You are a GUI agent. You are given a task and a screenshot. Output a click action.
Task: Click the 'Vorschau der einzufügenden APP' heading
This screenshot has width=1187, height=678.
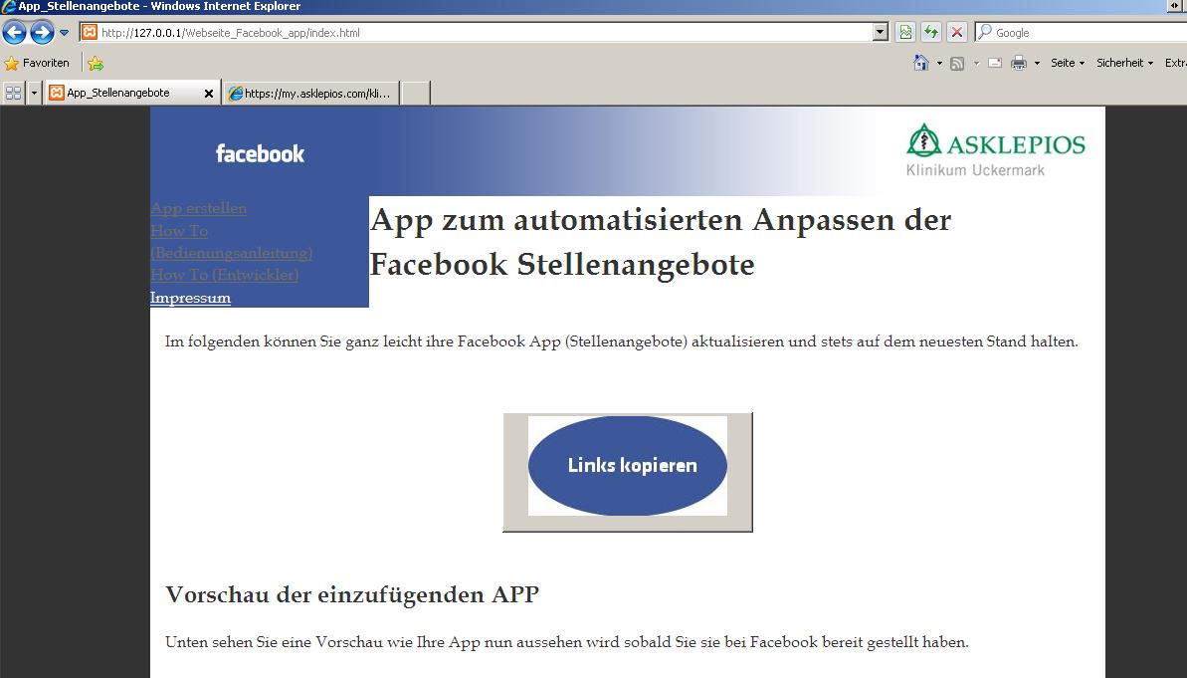tap(352, 594)
